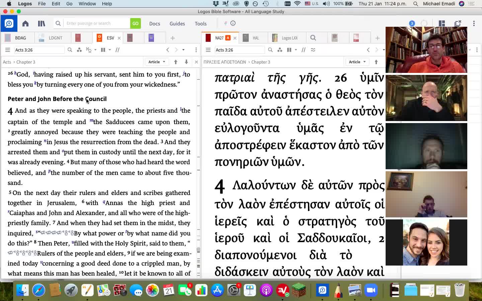Click the ΠΡΑΞΕΙΣ ΑΠΟΣΤΟΛΩΝ breadcrumb
The image size is (482, 301).
[x=225, y=62]
